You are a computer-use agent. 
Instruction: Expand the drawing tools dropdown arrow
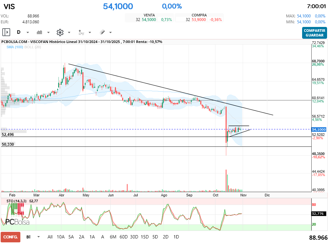click(111, 33)
